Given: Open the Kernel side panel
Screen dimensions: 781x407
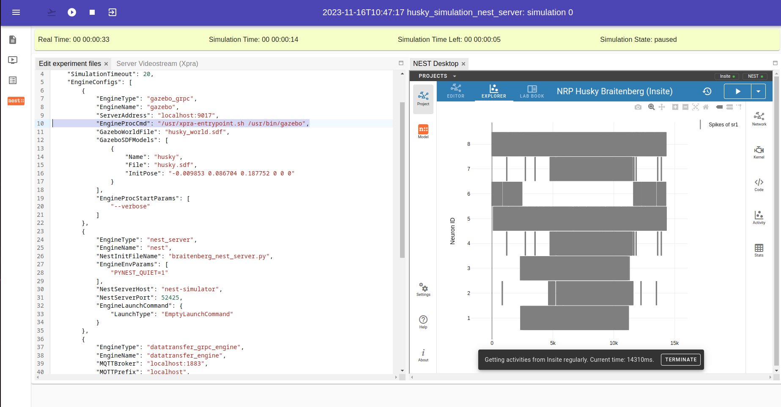Looking at the screenshot, I should click(759, 152).
